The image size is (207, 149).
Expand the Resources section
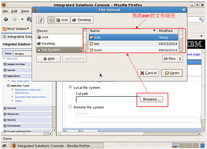point(5,114)
